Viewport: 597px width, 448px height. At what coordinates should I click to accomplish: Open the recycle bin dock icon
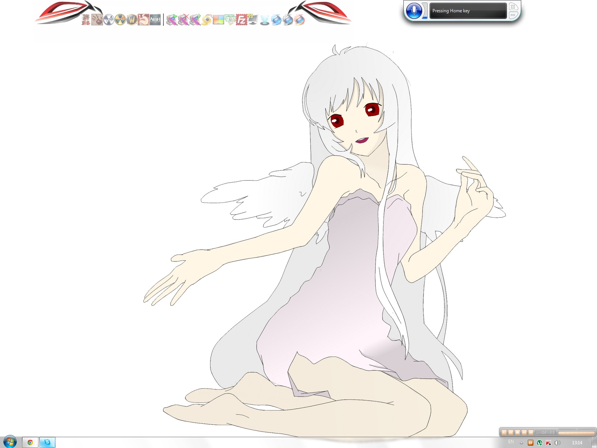click(265, 20)
